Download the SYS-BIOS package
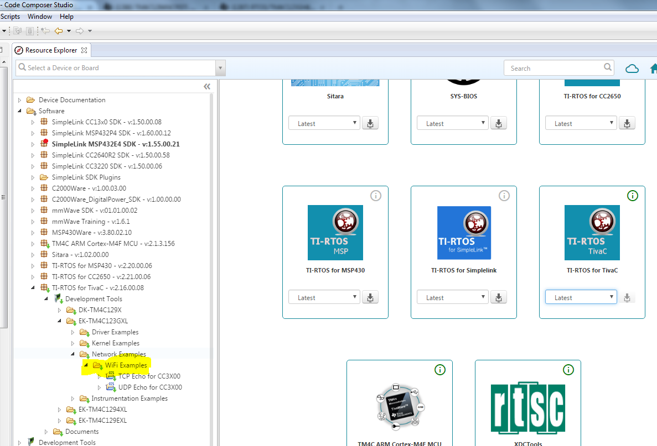The image size is (657, 446). click(x=499, y=123)
